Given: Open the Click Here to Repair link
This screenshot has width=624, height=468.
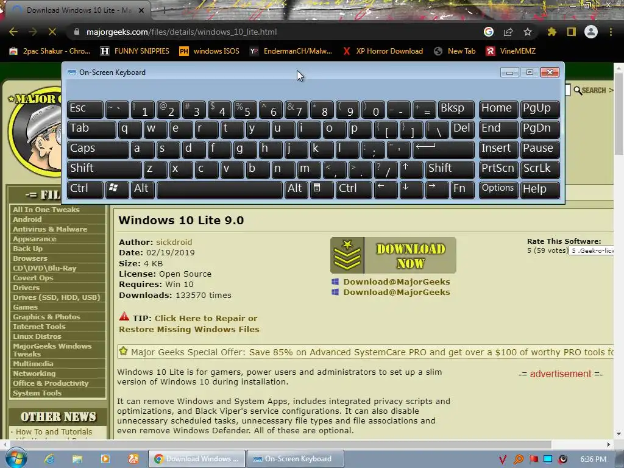Looking at the screenshot, I should [189, 324].
